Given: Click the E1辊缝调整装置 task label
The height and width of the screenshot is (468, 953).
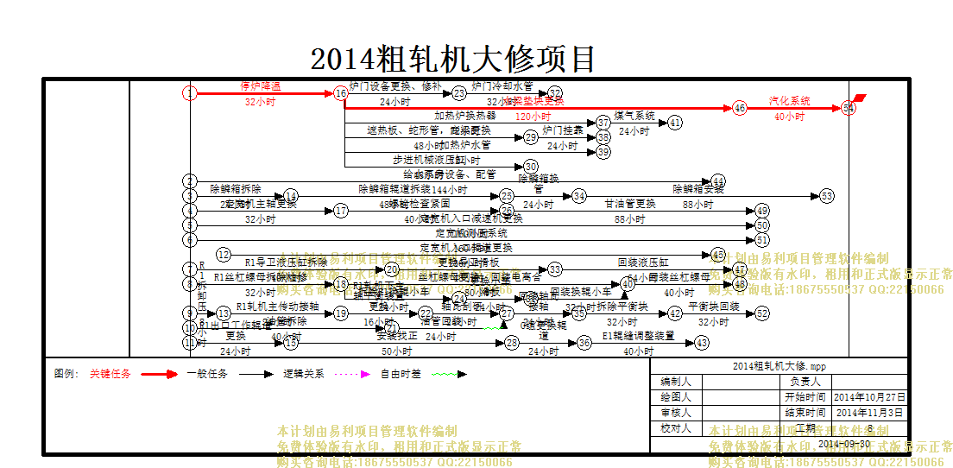Looking at the screenshot, I should [x=638, y=336].
